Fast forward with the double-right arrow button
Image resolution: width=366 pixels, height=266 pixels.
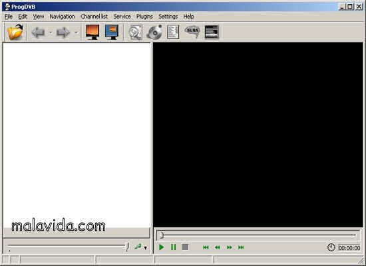[x=230, y=247]
